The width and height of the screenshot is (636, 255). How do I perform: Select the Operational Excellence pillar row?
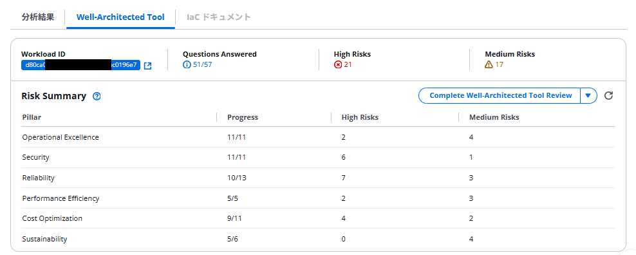(319, 137)
